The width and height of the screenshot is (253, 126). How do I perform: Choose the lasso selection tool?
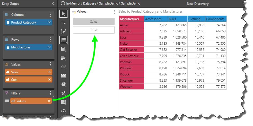tap(63, 31)
